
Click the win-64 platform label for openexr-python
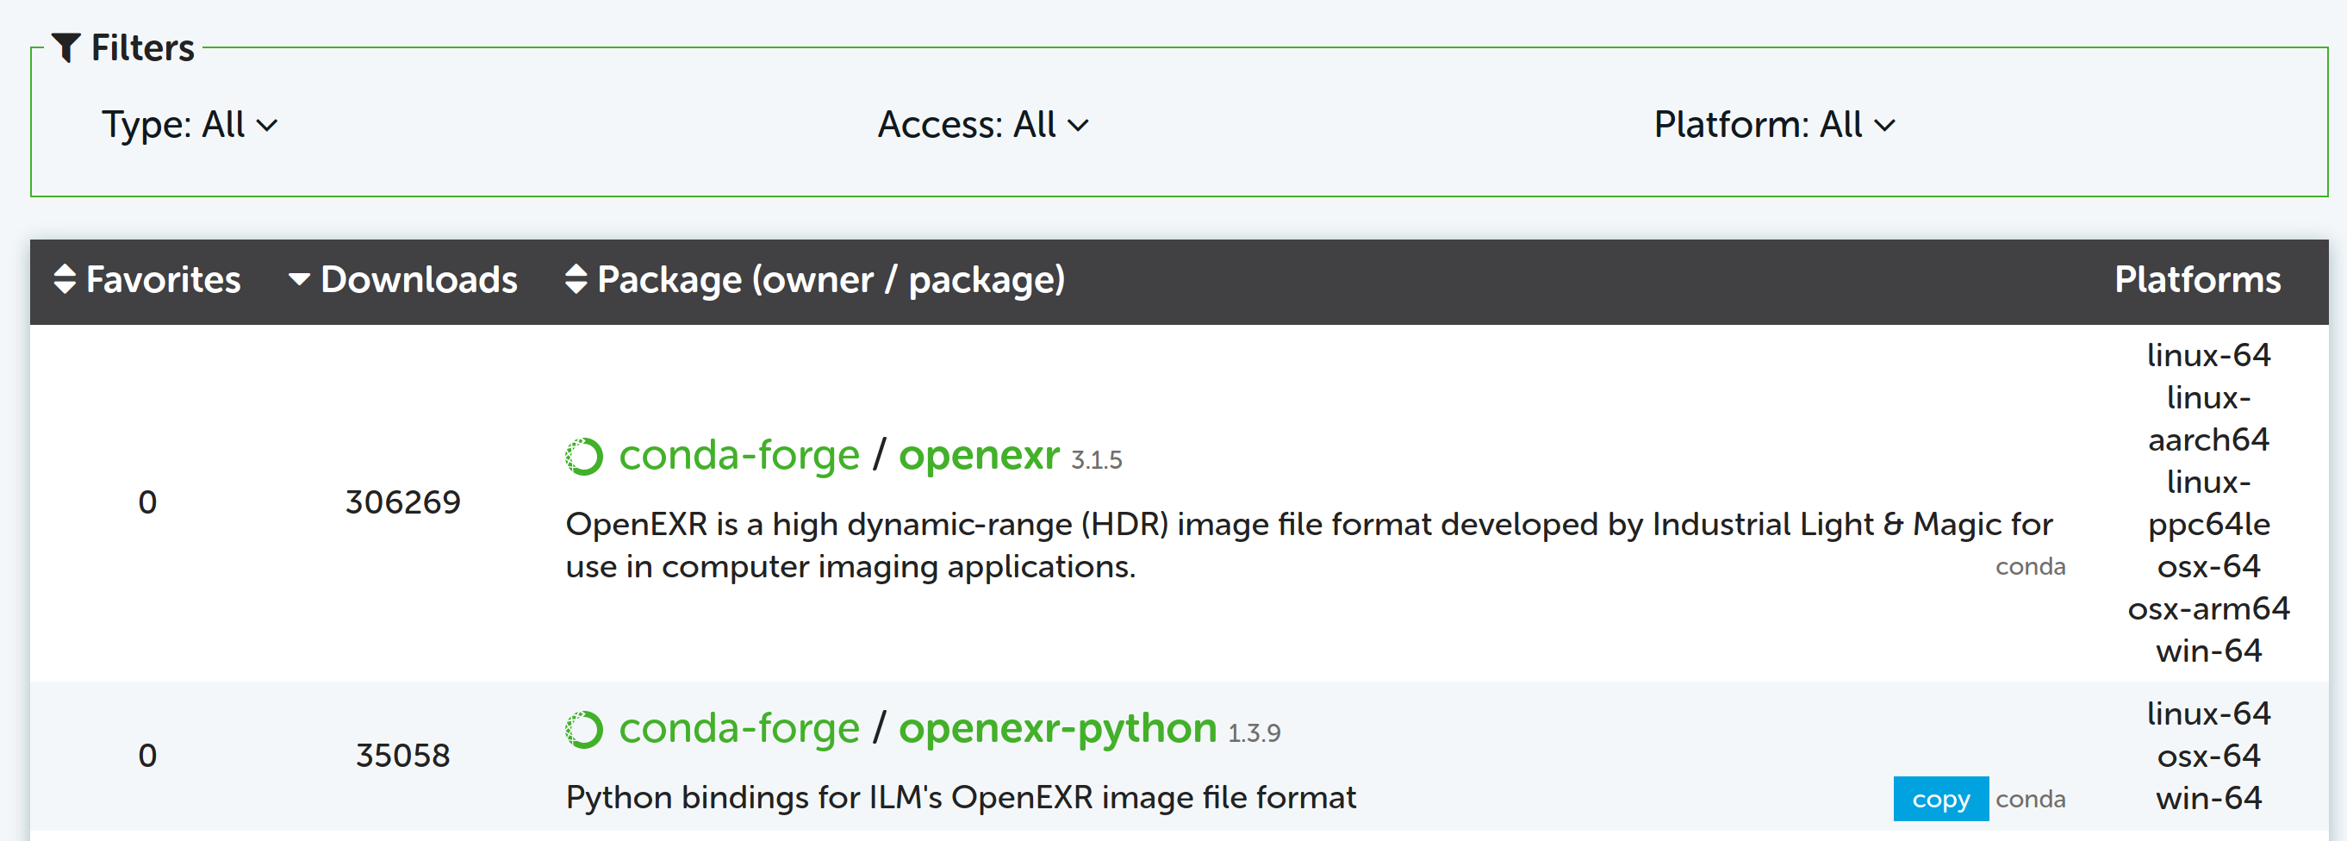[x=2208, y=798]
